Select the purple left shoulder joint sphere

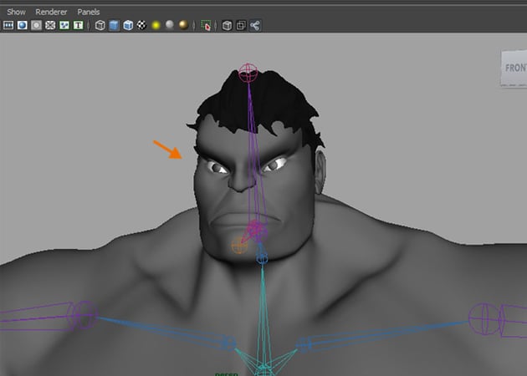point(84,315)
